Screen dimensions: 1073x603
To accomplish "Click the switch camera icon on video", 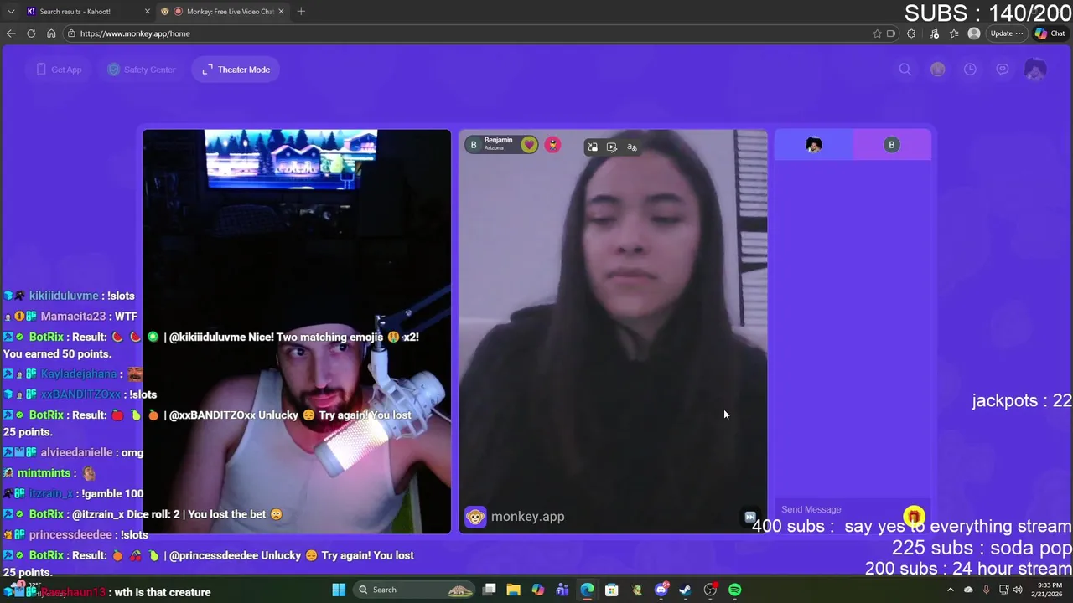I will click(x=593, y=147).
